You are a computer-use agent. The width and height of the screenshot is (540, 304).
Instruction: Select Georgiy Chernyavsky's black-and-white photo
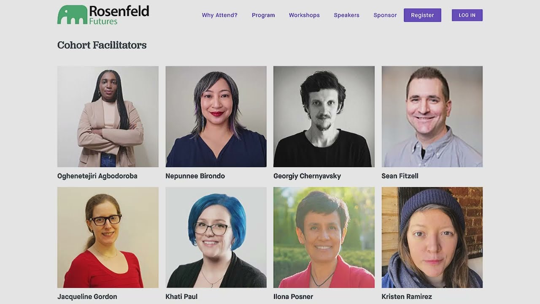[x=324, y=117]
